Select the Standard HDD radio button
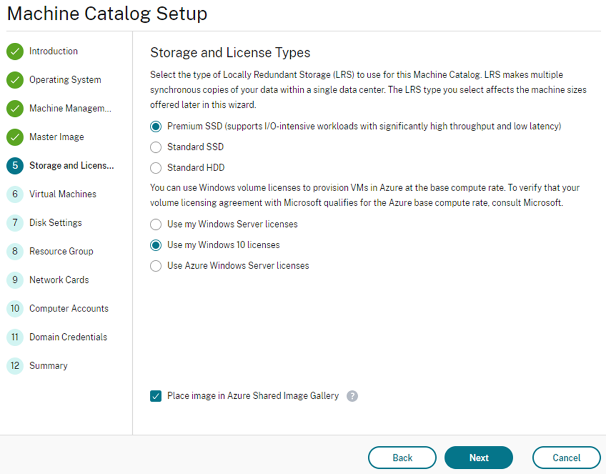Viewport: 606px width, 474px height. pyautogui.click(x=156, y=168)
